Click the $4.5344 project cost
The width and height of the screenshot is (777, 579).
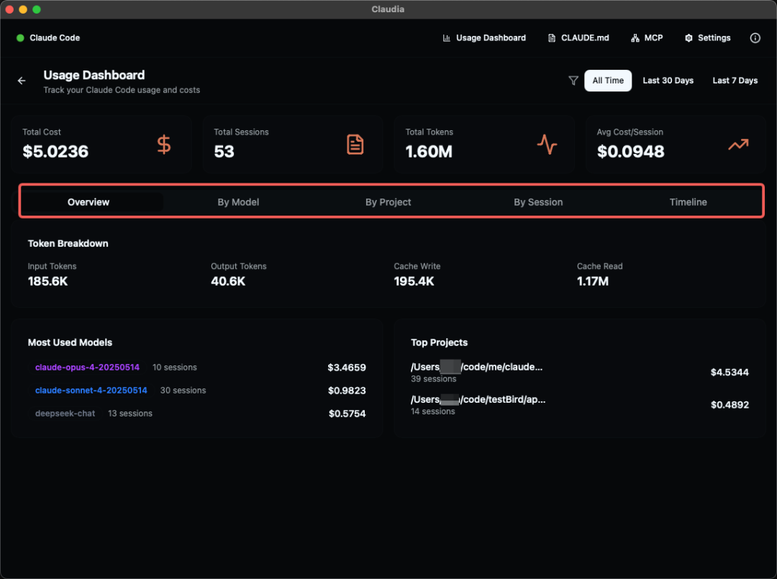730,373
